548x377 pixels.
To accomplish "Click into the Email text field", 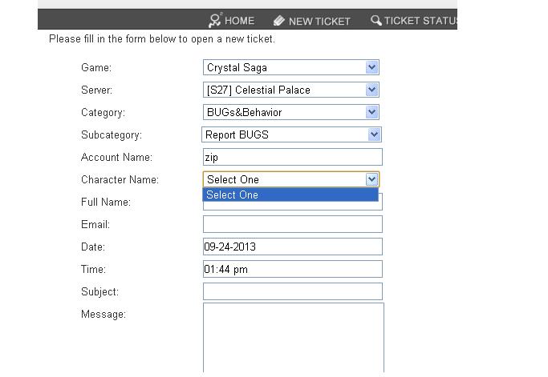I will point(292,225).
